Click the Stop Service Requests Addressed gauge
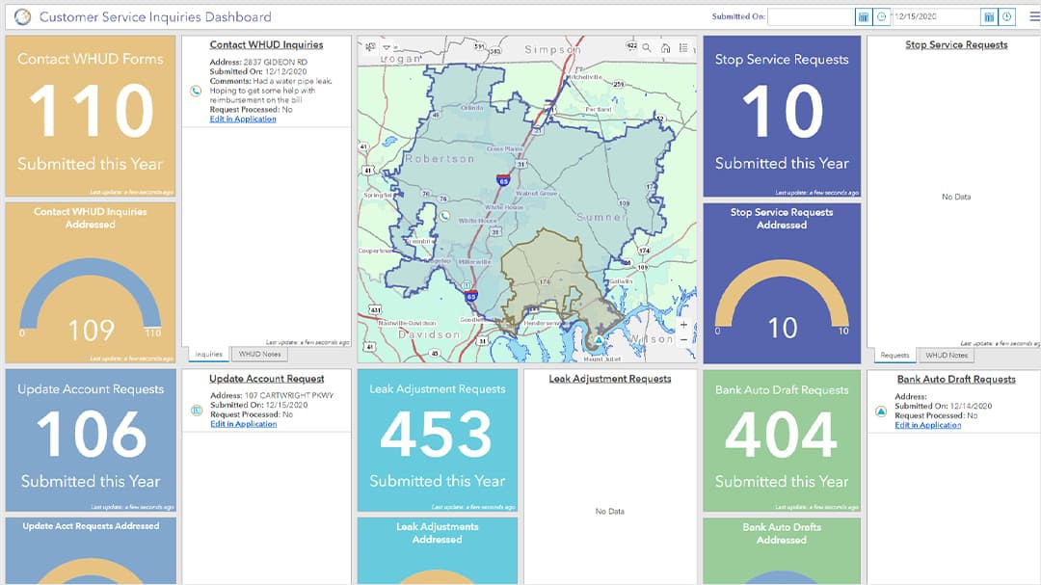The image size is (1041, 585). click(x=782, y=283)
